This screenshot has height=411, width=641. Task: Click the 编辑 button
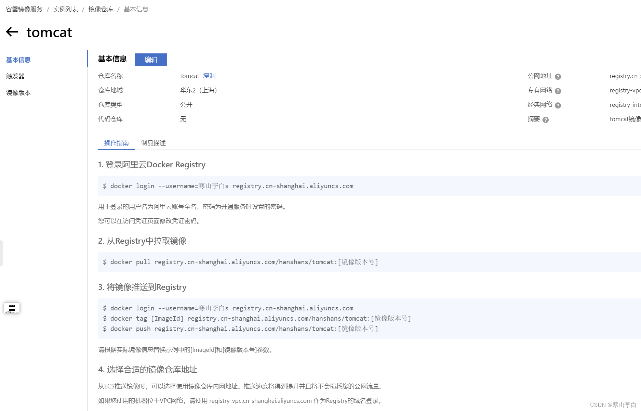point(151,60)
